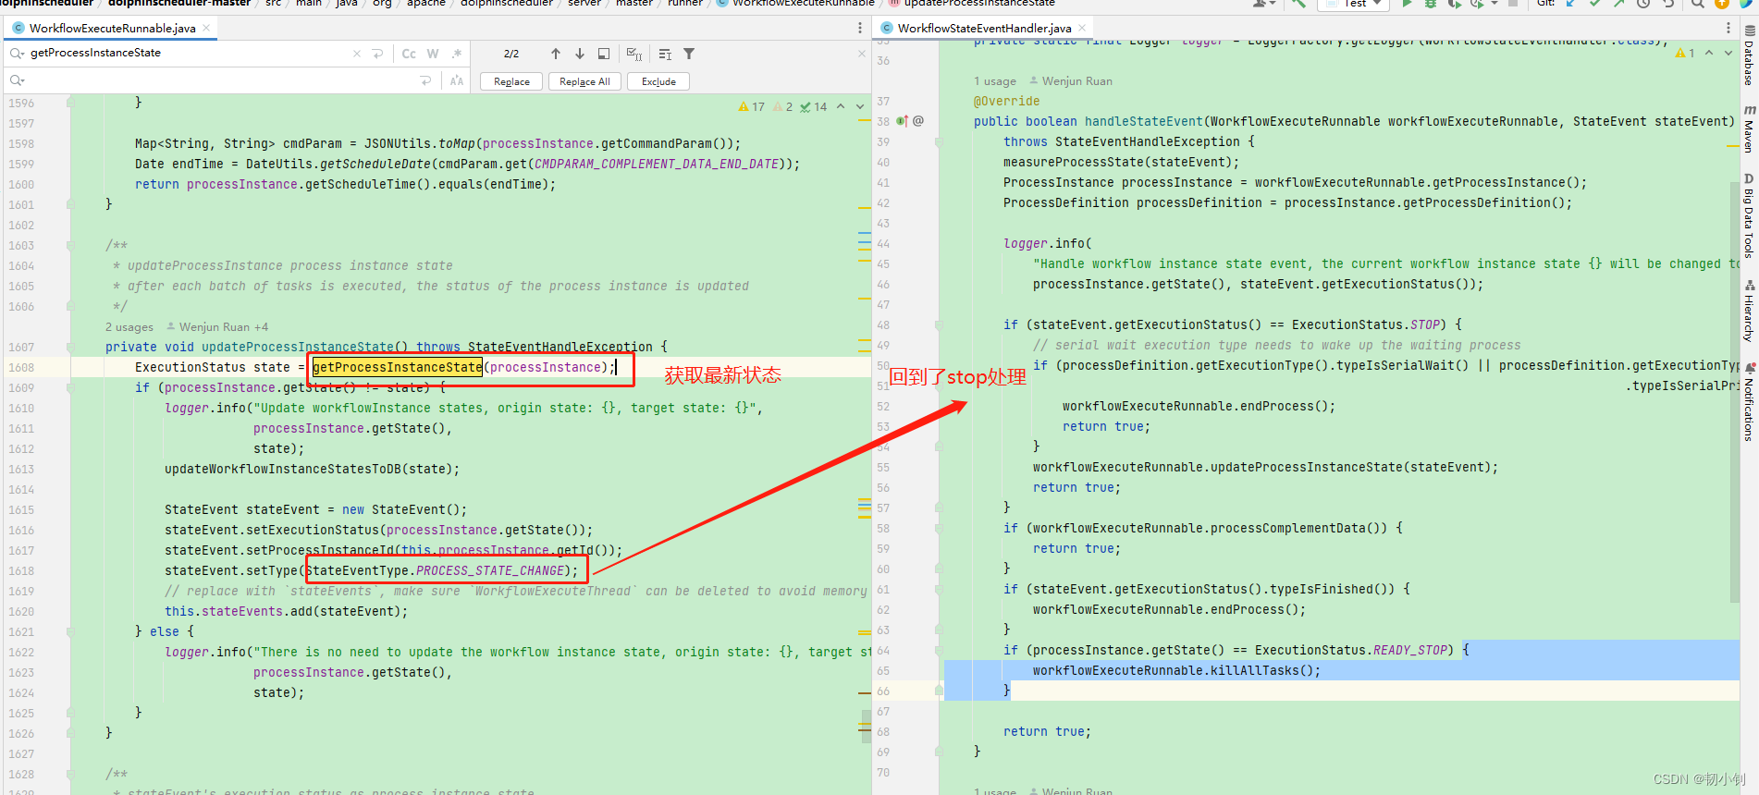Viewport: 1759px width, 795px height.
Task: Collapse Javadoc fold at line 1603
Action: [x=70, y=246]
